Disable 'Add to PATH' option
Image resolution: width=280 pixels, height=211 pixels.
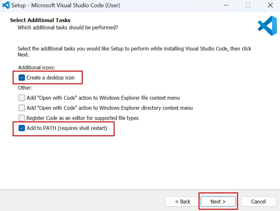21,128
